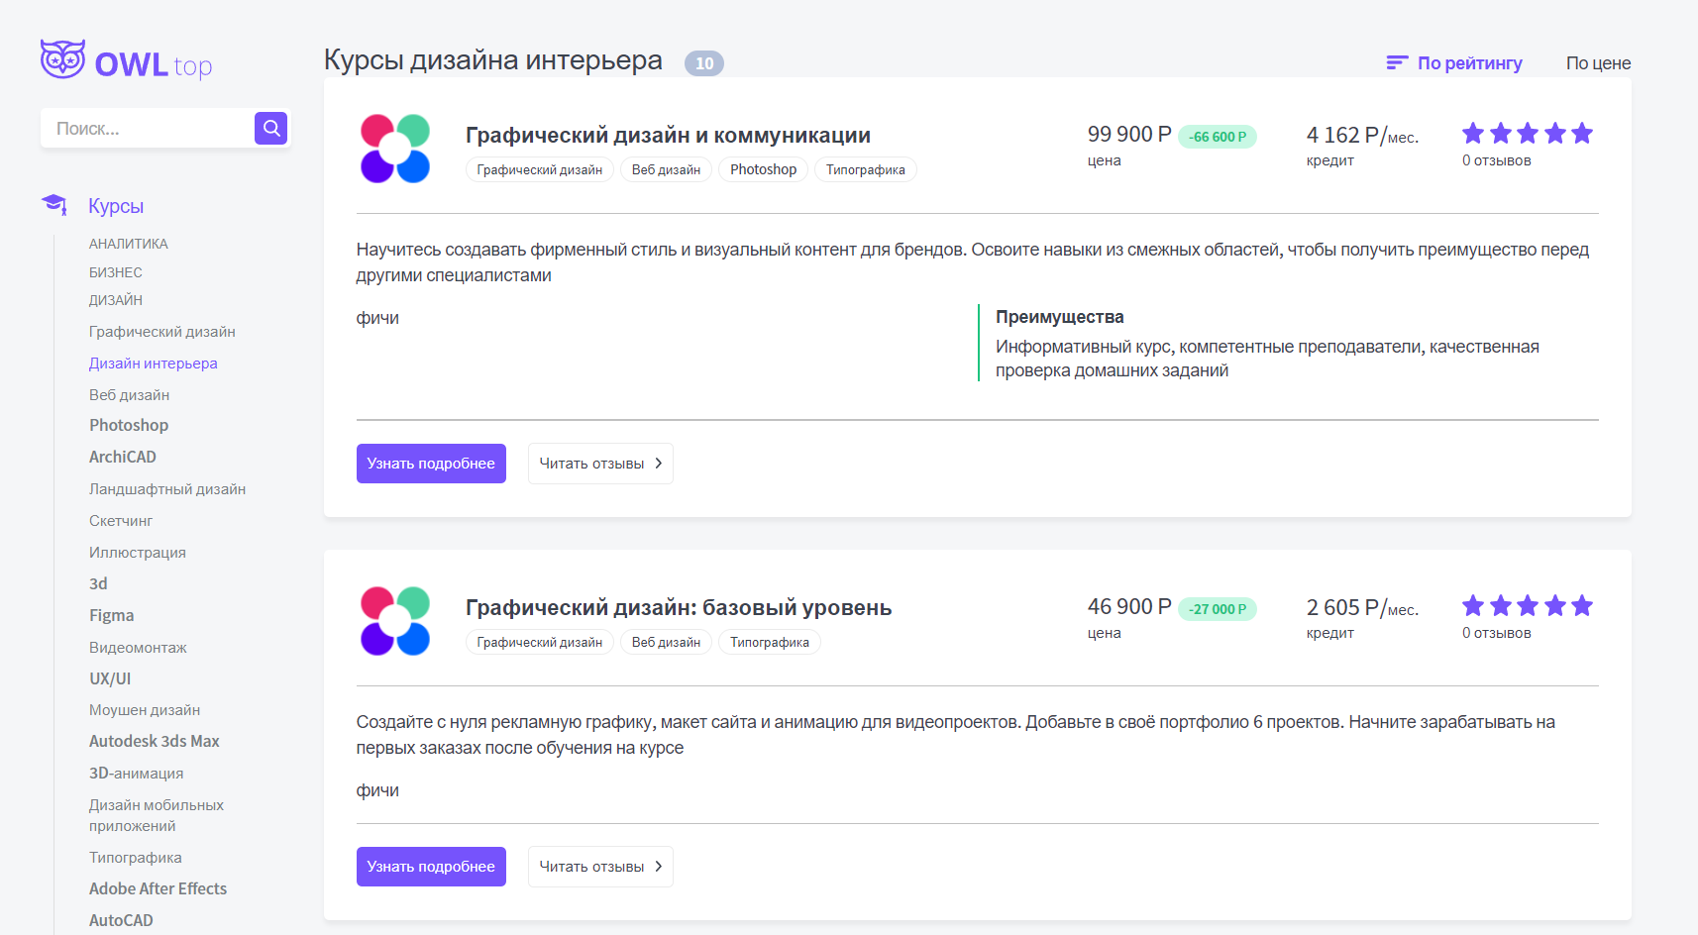This screenshot has height=935, width=1698.
Task: Click the magnifier search button
Action: 270,128
